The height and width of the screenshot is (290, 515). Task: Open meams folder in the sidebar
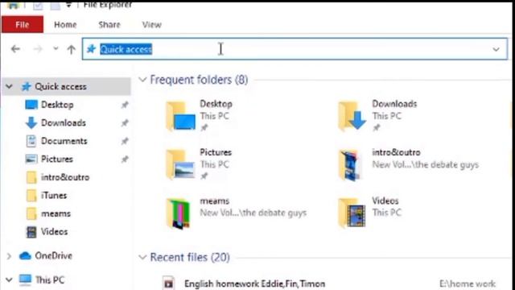click(x=56, y=213)
